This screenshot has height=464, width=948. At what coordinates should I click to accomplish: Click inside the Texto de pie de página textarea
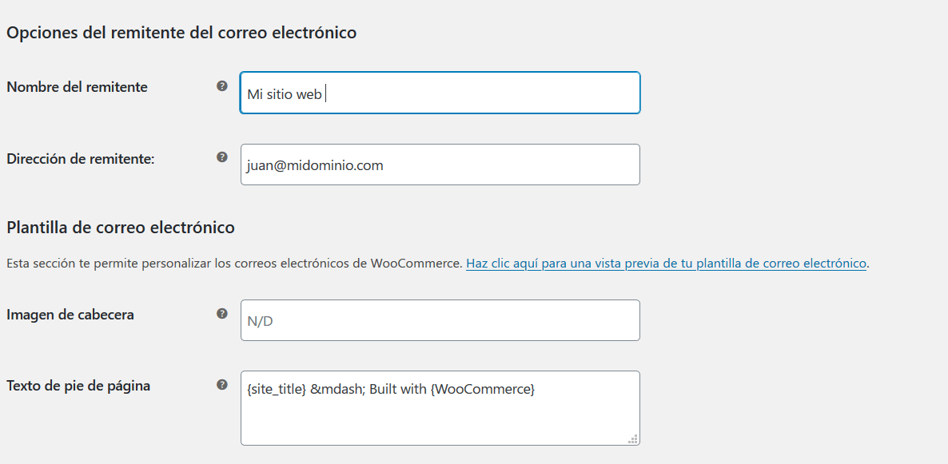[440, 408]
